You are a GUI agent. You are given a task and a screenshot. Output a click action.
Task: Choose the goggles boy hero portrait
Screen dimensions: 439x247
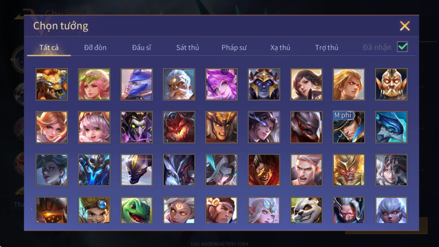[94, 210]
